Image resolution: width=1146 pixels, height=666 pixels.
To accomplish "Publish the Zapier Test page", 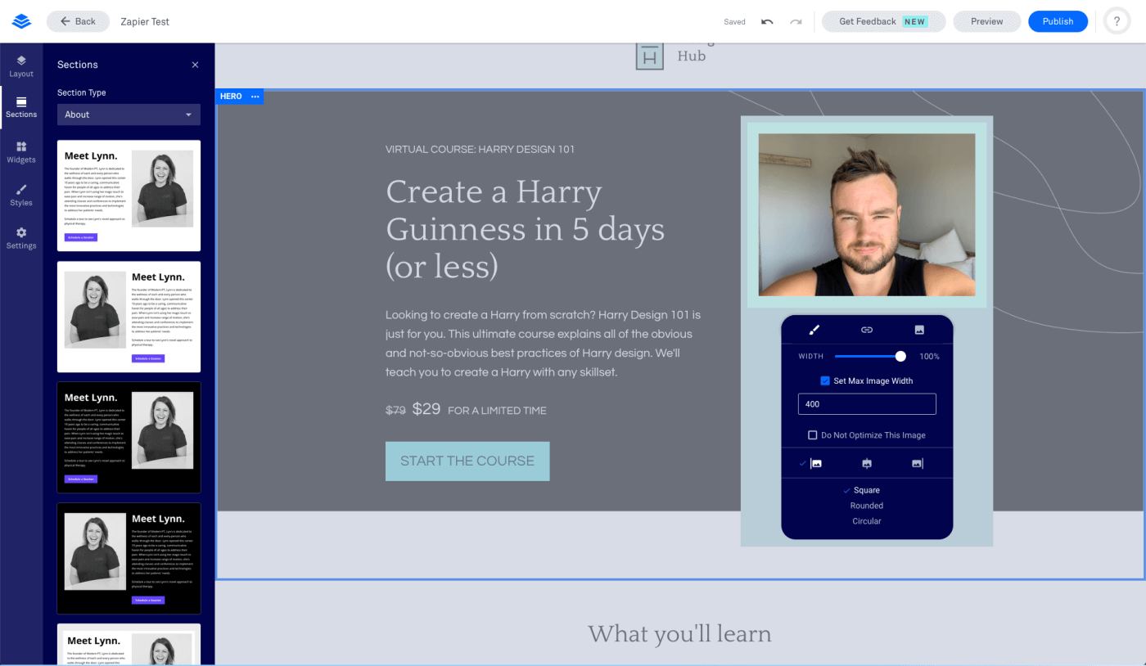I will 1058,21.
